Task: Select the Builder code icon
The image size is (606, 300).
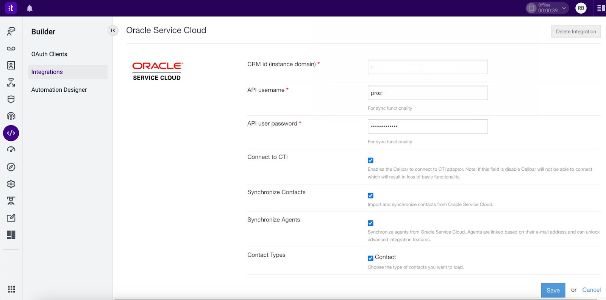Action: [x=11, y=133]
